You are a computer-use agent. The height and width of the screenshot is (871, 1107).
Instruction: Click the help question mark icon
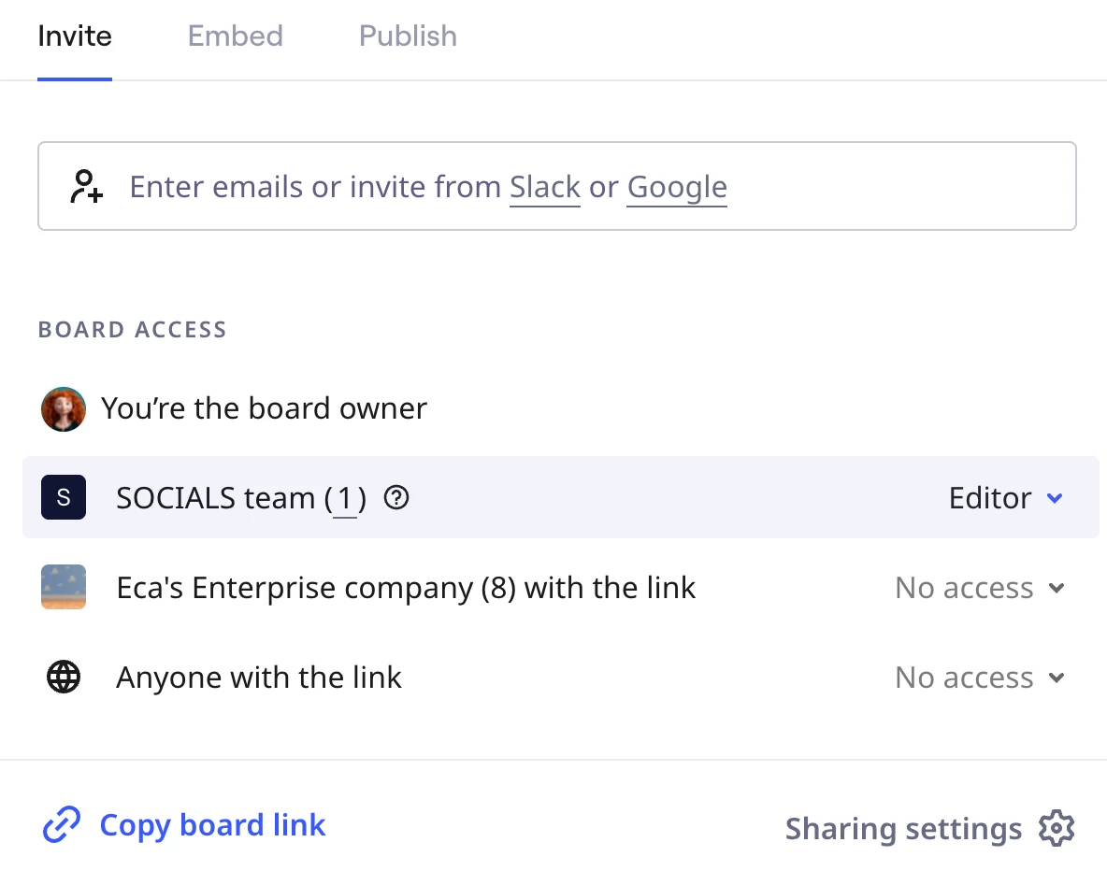pyautogui.click(x=397, y=498)
